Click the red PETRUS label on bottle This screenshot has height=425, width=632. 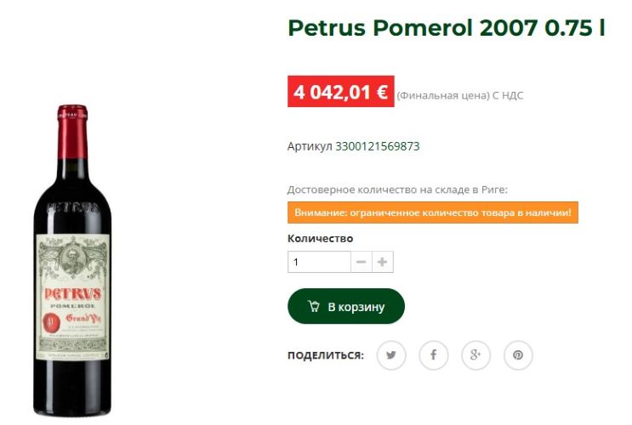click(72, 293)
